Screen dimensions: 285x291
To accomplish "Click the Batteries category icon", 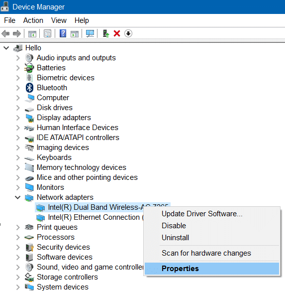I will [x=29, y=68].
